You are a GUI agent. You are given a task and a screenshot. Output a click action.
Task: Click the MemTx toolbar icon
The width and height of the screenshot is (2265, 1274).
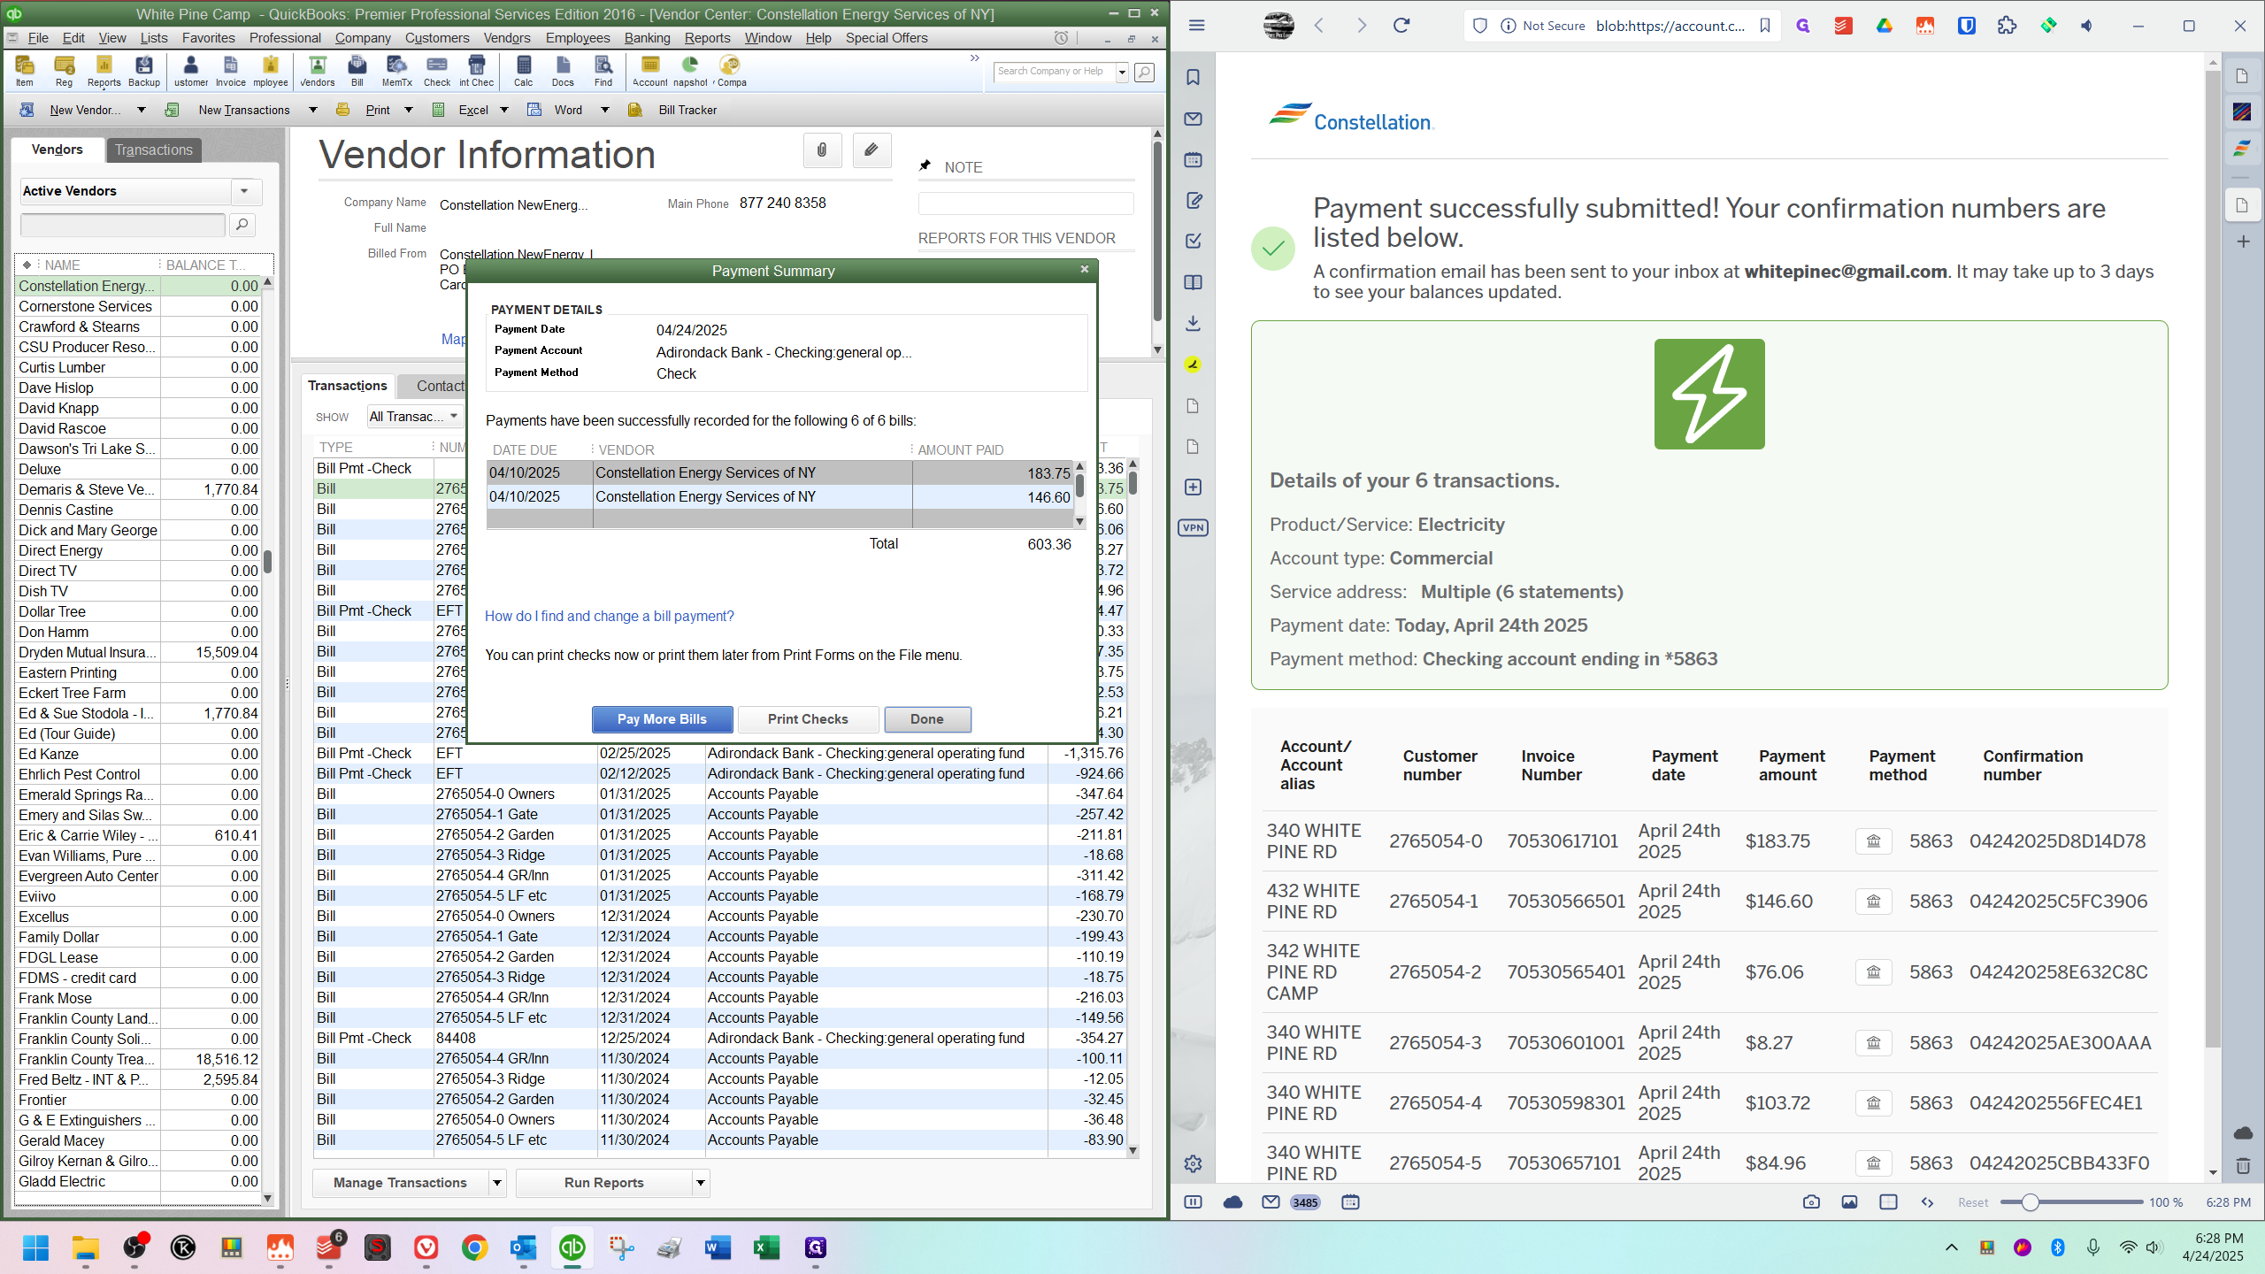click(396, 70)
